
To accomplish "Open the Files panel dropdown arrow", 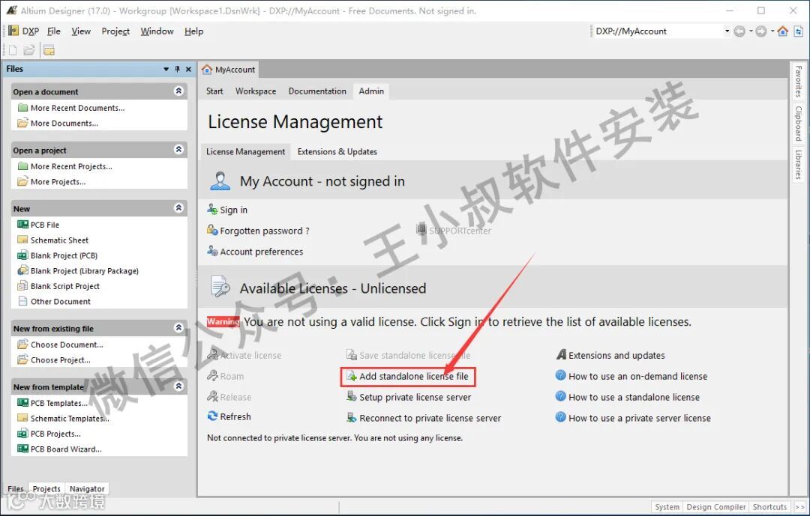I will click(166, 69).
